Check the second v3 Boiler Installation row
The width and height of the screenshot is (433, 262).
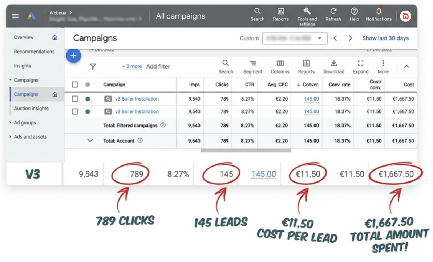click(75, 111)
